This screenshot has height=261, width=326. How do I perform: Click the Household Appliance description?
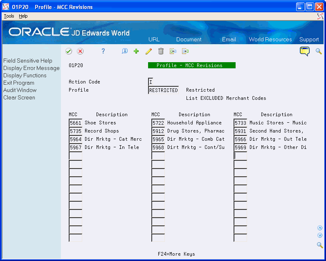[194, 123]
